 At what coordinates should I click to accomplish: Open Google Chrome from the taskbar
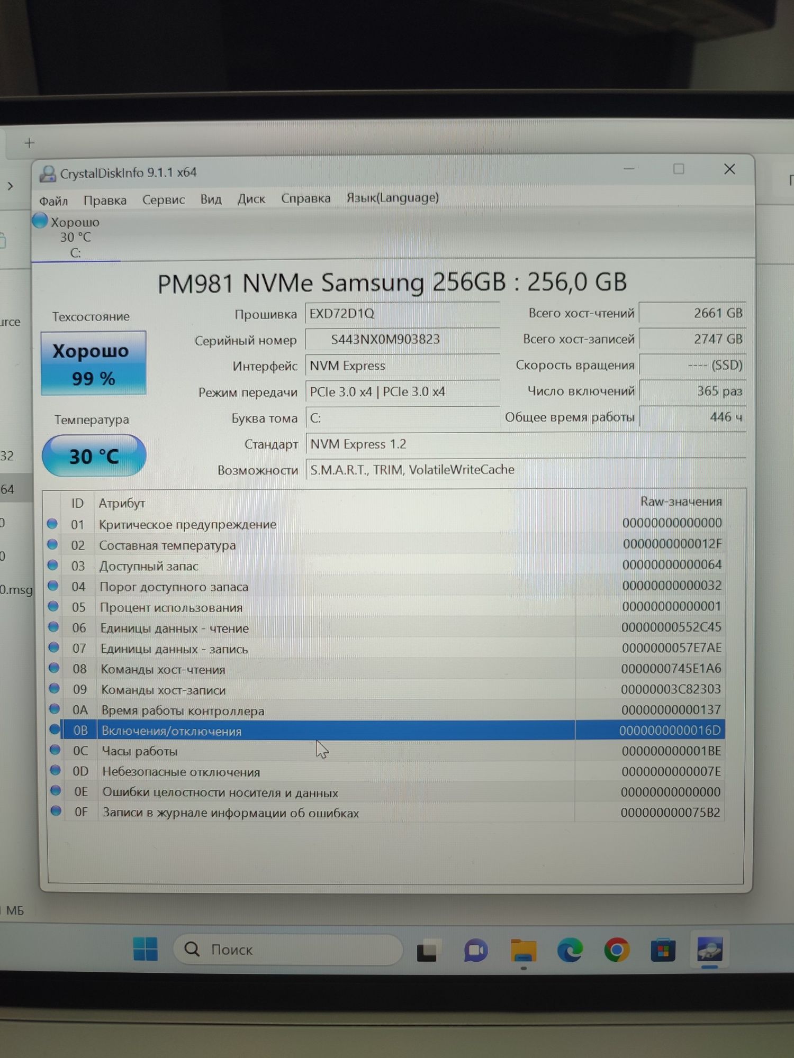(x=617, y=951)
